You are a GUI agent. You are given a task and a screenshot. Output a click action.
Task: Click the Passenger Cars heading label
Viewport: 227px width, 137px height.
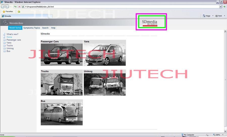pyautogui.click(x=50, y=41)
